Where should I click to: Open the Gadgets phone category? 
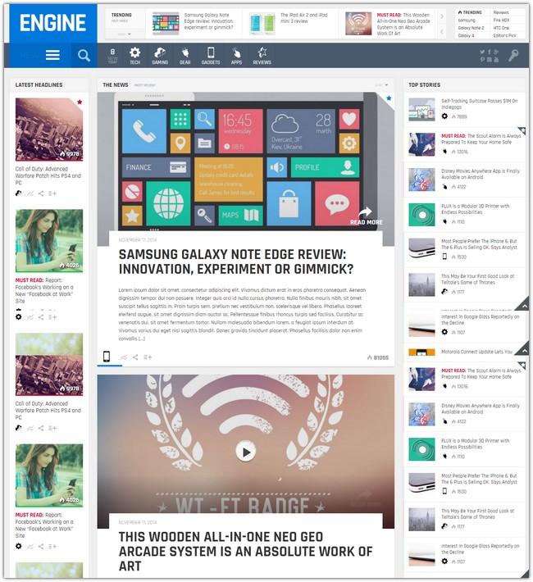click(211, 56)
